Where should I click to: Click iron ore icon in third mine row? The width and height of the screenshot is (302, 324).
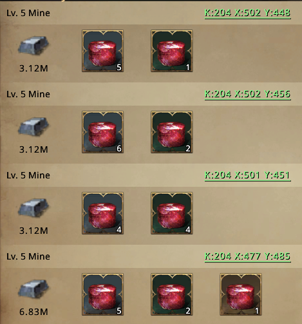point(33,207)
